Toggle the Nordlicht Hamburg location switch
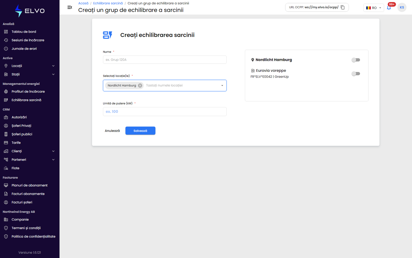The image size is (412, 258). (356, 60)
